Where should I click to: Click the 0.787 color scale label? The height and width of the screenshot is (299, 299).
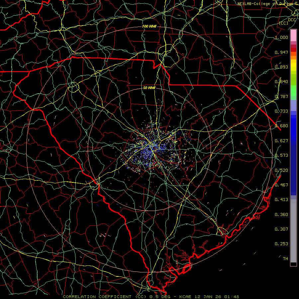pos(281,96)
